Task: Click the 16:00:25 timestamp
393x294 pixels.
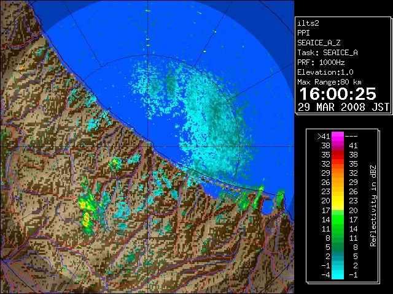Action: tap(338, 94)
